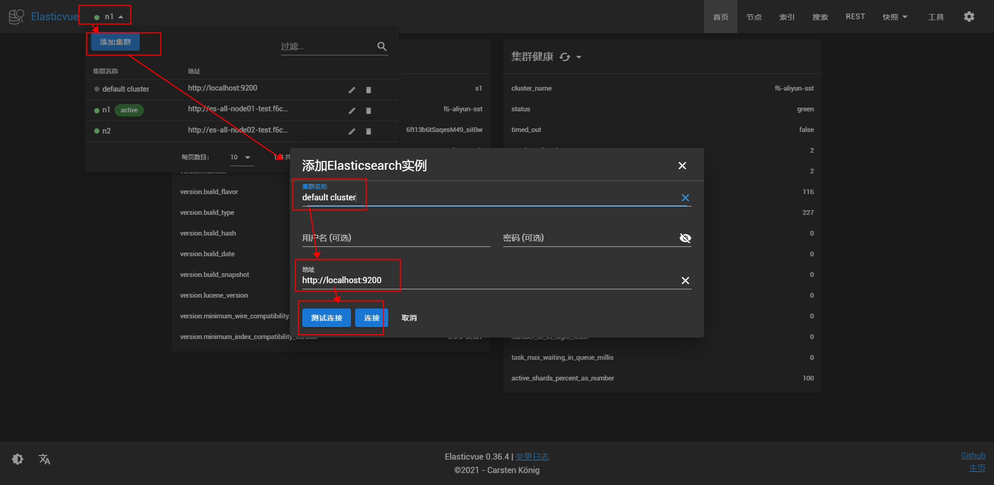Open the Github link

[x=973, y=455]
